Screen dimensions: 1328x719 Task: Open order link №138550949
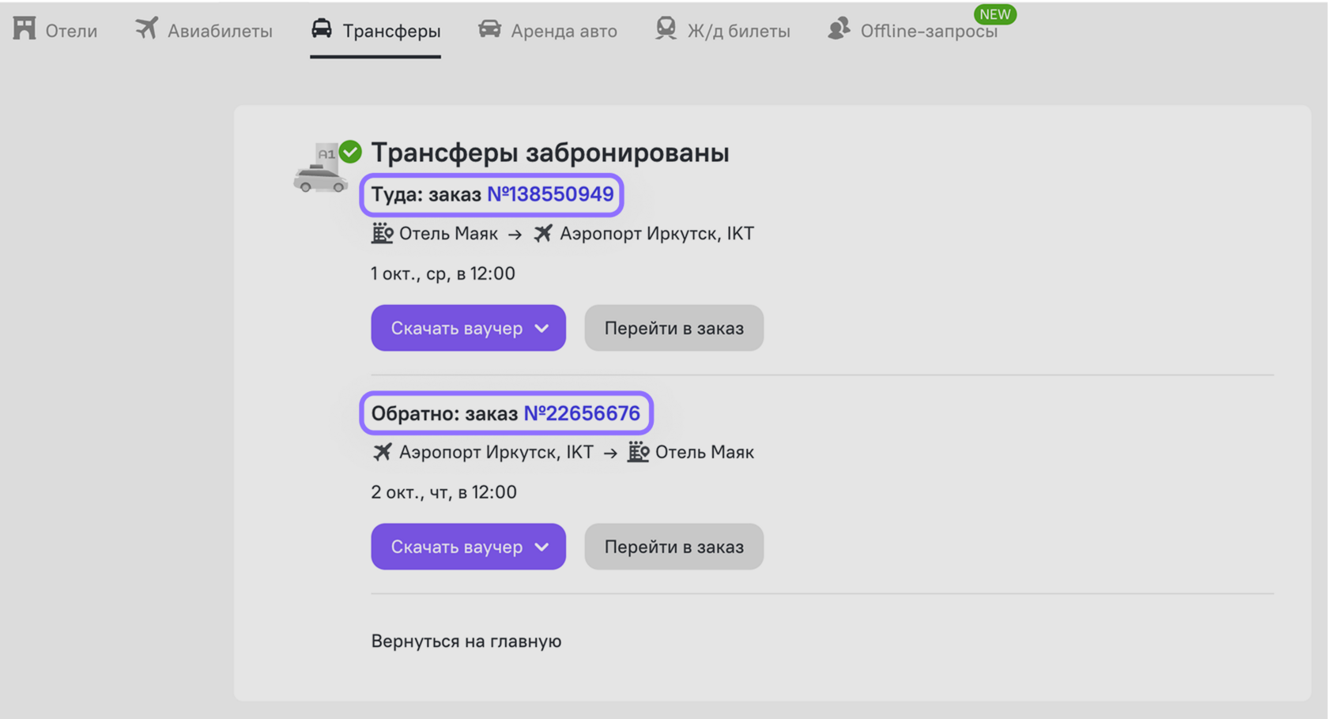[x=550, y=194]
